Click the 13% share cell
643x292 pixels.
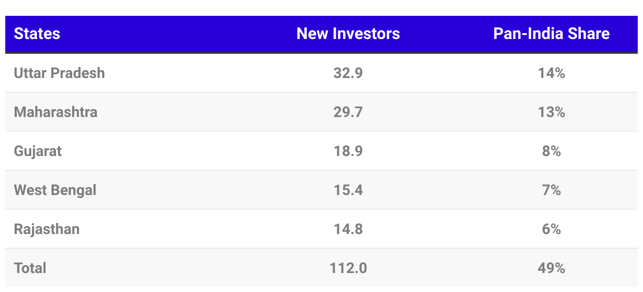551,112
